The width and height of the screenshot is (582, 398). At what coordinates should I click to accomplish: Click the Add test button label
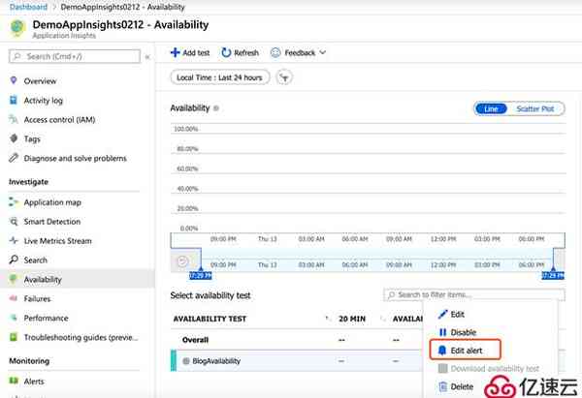(196, 53)
